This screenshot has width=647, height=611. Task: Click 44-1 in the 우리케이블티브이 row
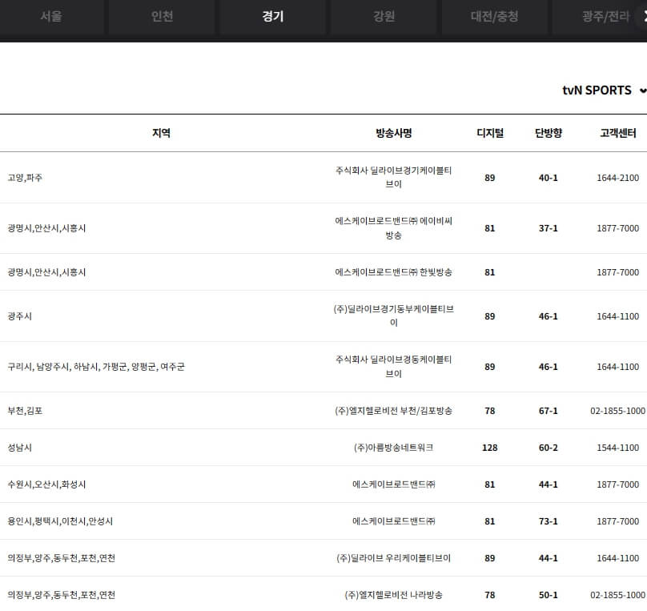pos(548,558)
